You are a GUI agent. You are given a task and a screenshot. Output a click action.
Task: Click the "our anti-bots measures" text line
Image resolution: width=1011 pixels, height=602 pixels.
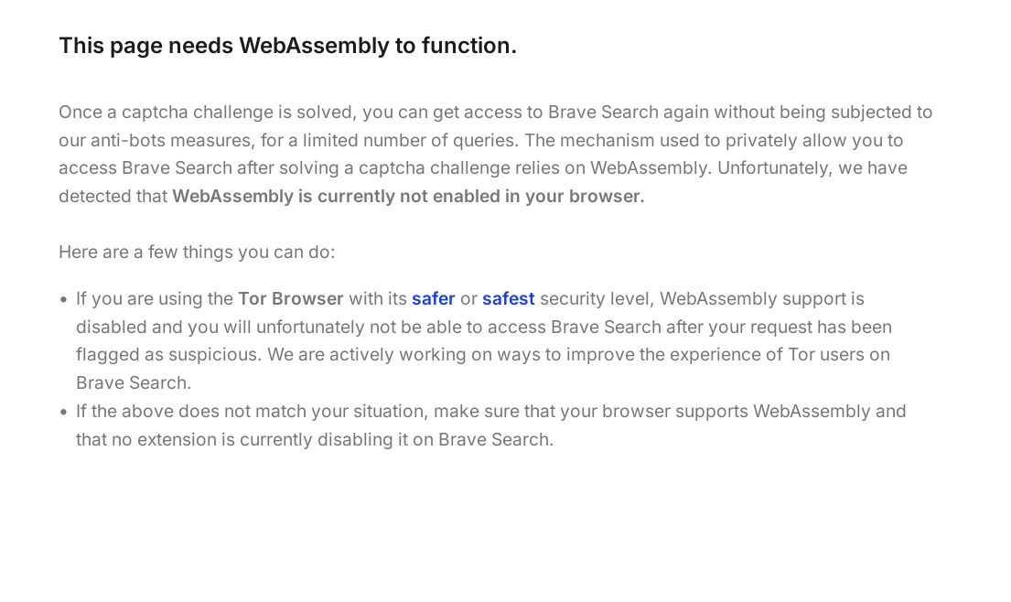click(480, 141)
